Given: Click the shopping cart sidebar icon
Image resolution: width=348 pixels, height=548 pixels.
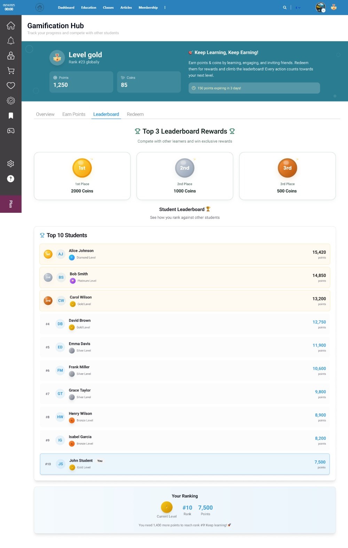Looking at the screenshot, I should click(x=11, y=71).
